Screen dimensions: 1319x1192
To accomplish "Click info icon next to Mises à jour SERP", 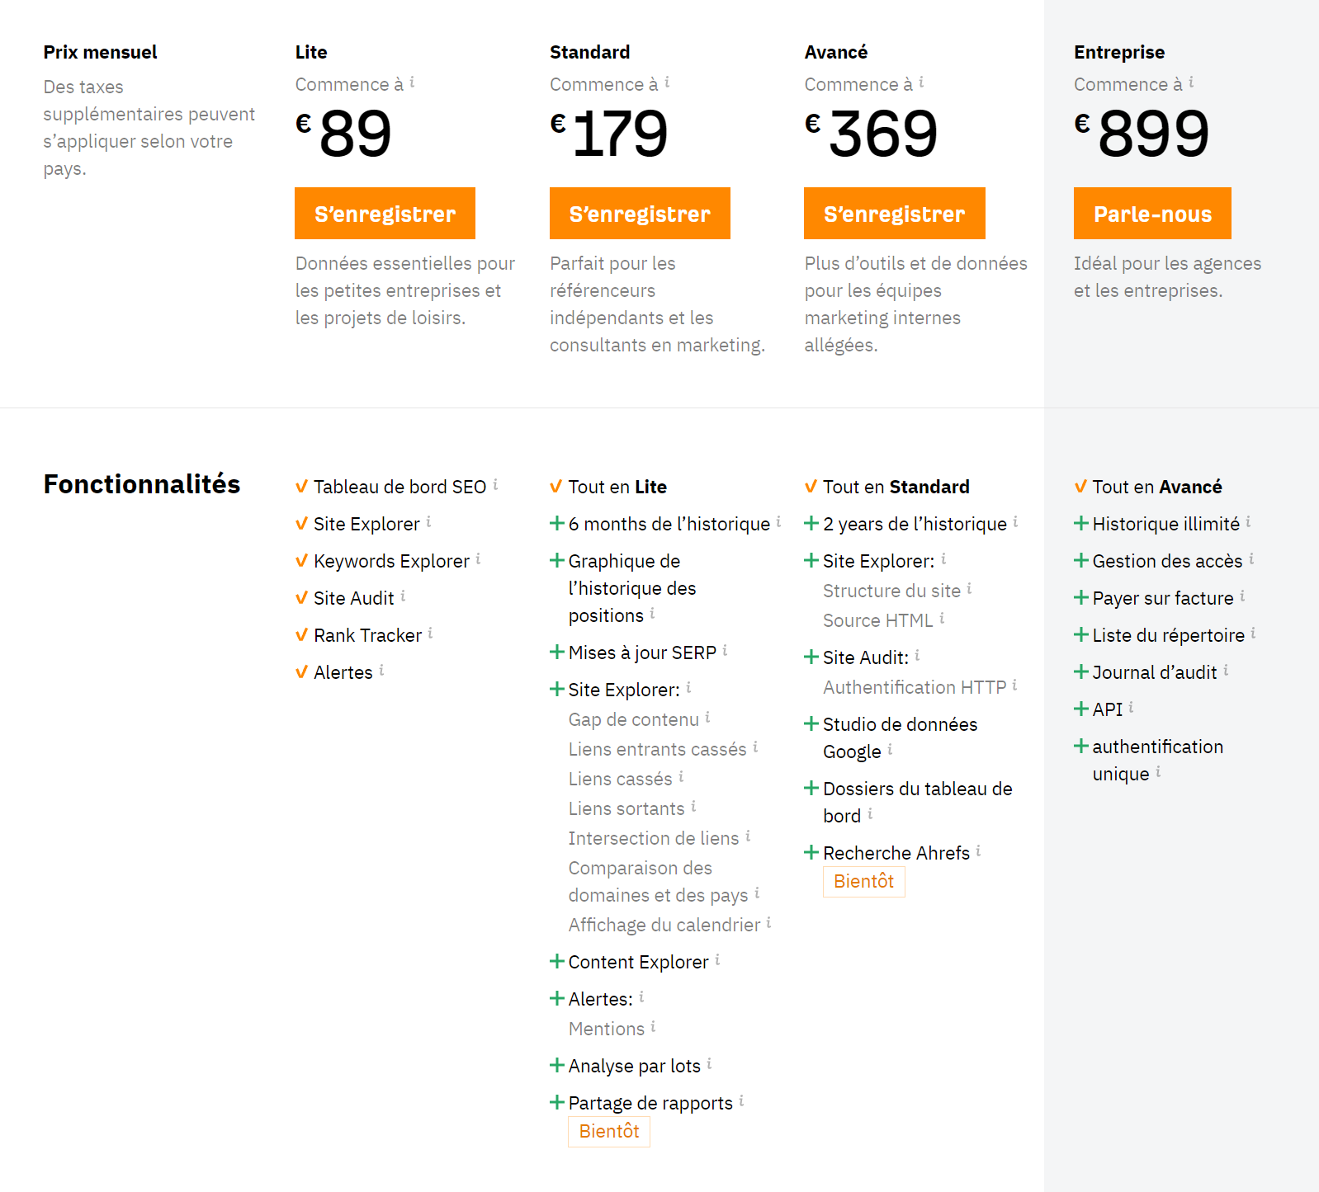I will click(x=725, y=650).
